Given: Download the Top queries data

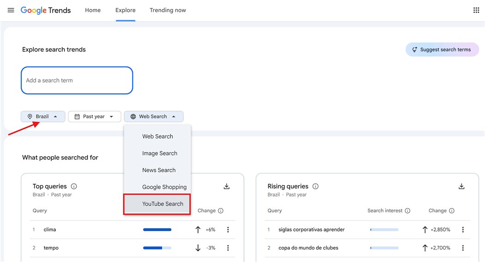Looking at the screenshot, I should 227,186.
